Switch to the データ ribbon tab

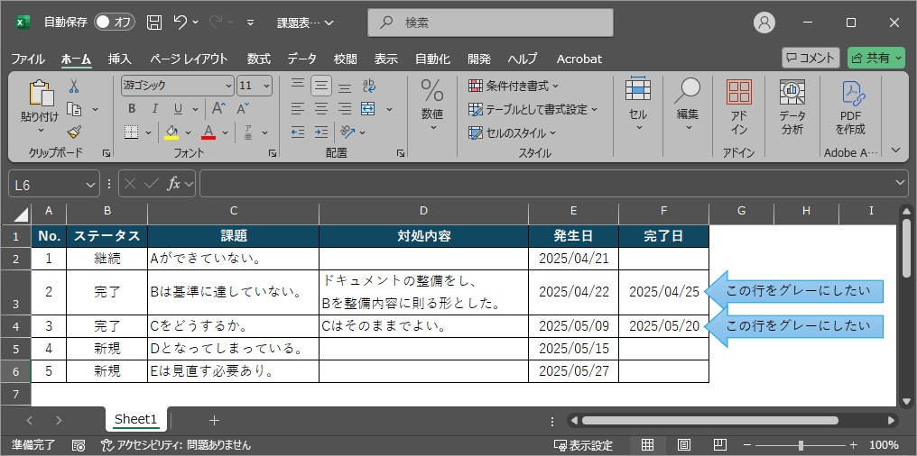tap(301, 59)
